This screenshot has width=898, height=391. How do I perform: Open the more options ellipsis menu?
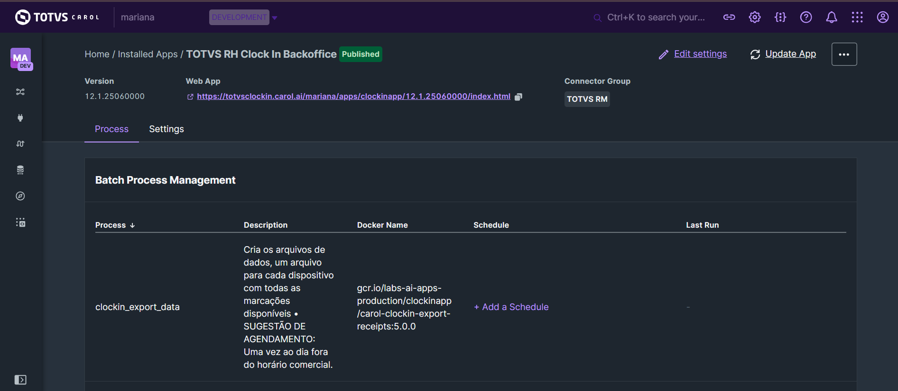pos(844,54)
